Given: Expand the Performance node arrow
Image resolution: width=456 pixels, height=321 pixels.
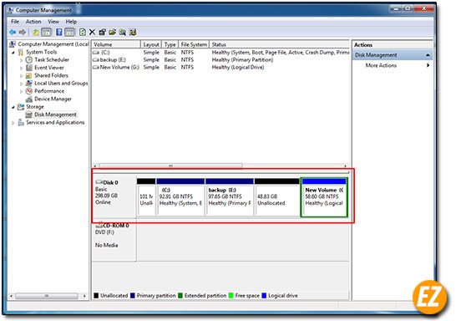Looking at the screenshot, I should tap(21, 92).
